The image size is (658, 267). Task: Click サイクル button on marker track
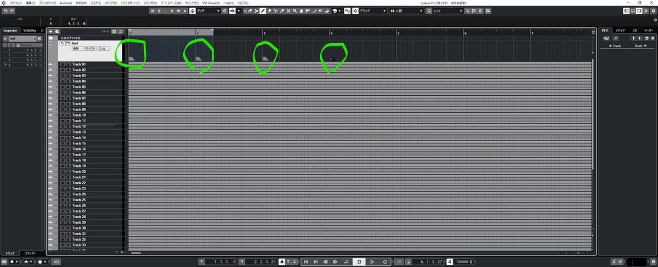tap(90, 49)
